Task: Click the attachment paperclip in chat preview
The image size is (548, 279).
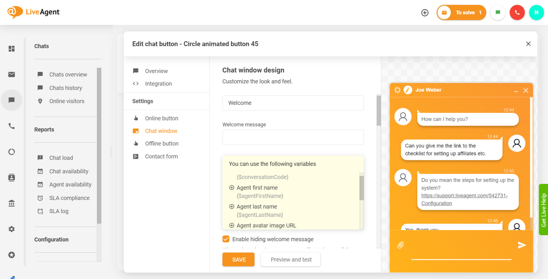Action: click(400, 245)
